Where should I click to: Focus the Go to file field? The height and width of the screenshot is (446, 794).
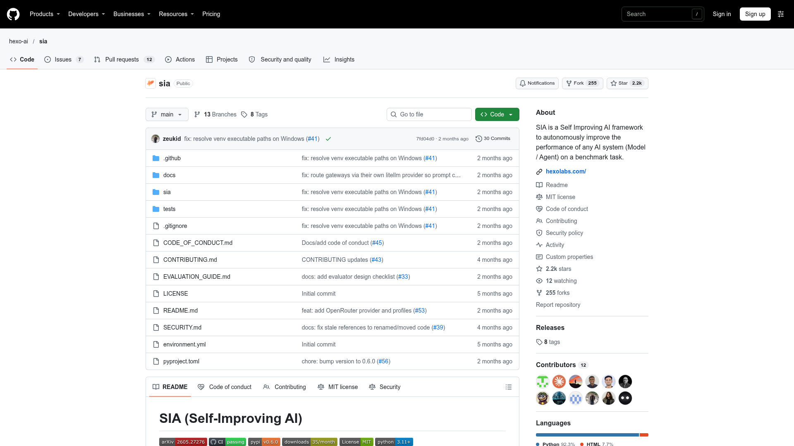pos(429,114)
